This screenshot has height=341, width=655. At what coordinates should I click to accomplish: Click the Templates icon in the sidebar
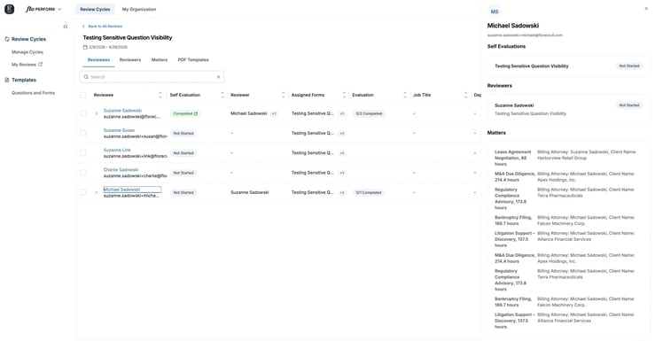tap(7, 80)
